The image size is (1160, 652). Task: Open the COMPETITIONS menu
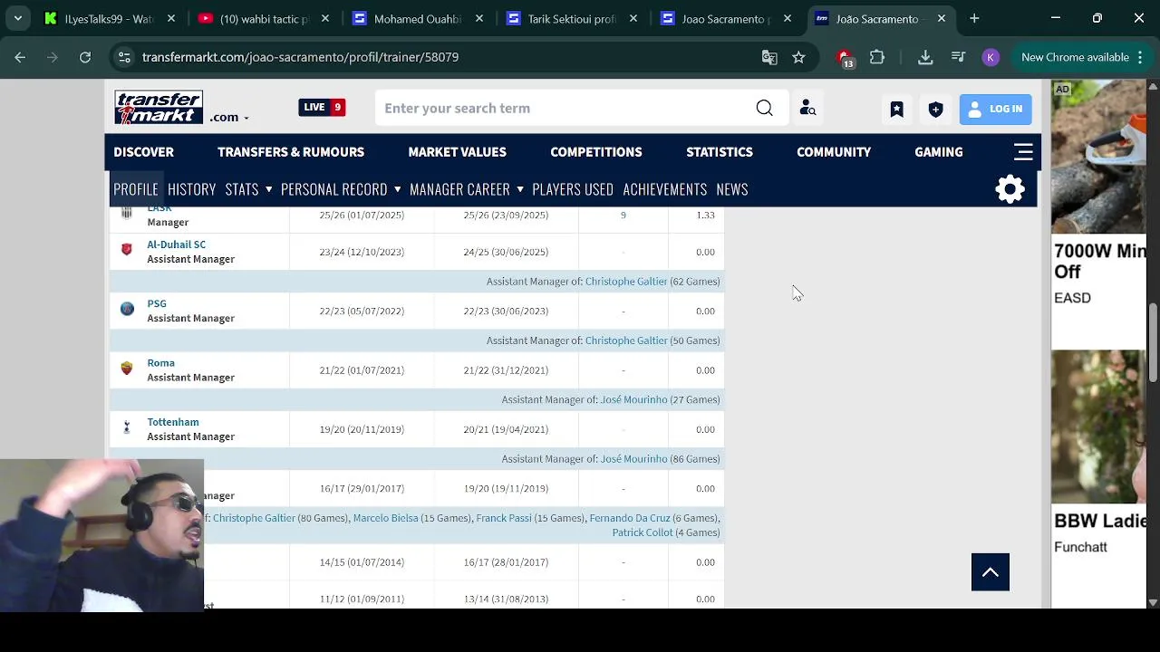[x=596, y=152]
